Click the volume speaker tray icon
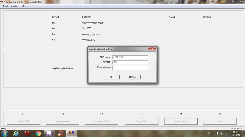The height and width of the screenshot is (137, 245). (222, 133)
